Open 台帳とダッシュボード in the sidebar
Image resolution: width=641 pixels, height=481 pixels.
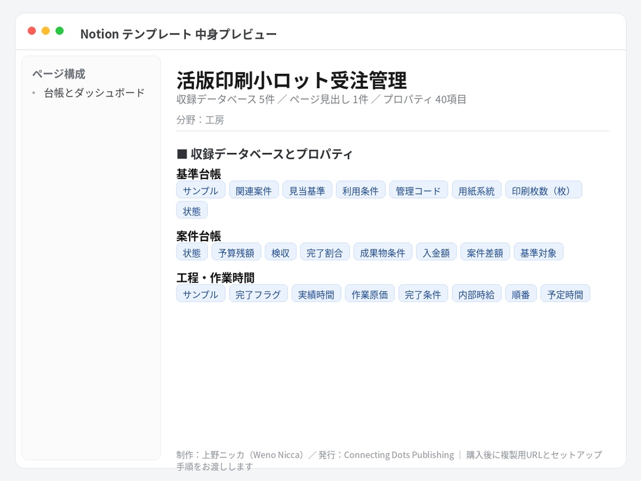(x=95, y=93)
